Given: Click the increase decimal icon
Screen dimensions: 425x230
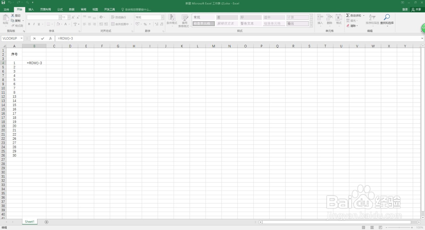Looking at the screenshot, I should tap(157, 24).
